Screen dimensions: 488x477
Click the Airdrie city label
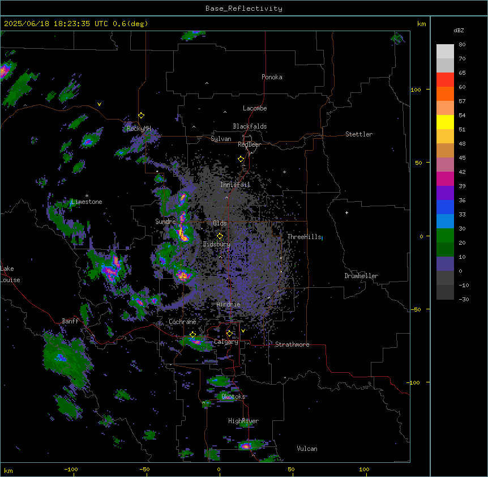pyautogui.click(x=228, y=304)
